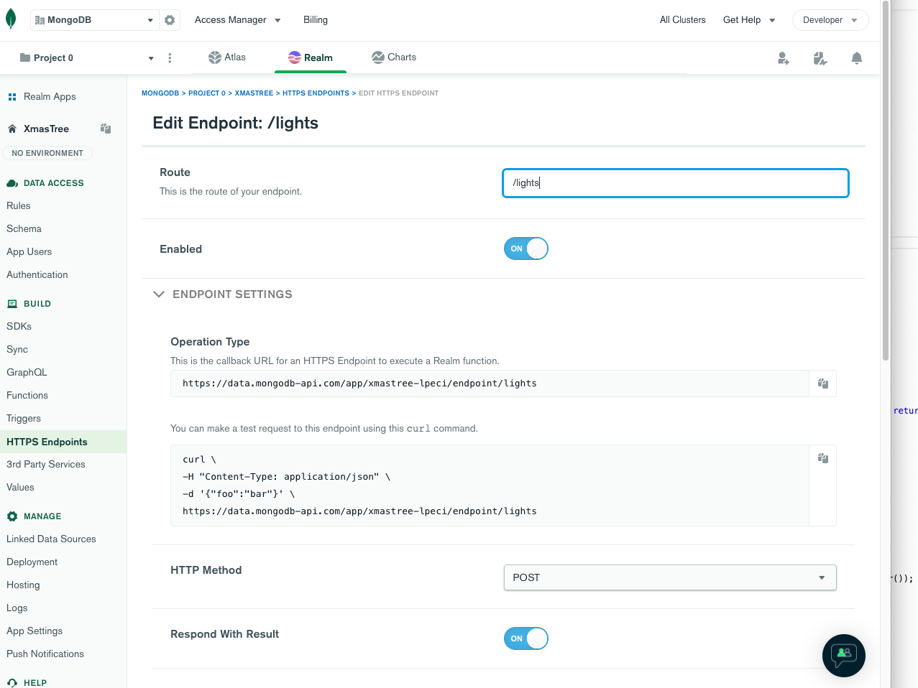
Task: Open GraphQL in the sidebar
Action: (27, 373)
